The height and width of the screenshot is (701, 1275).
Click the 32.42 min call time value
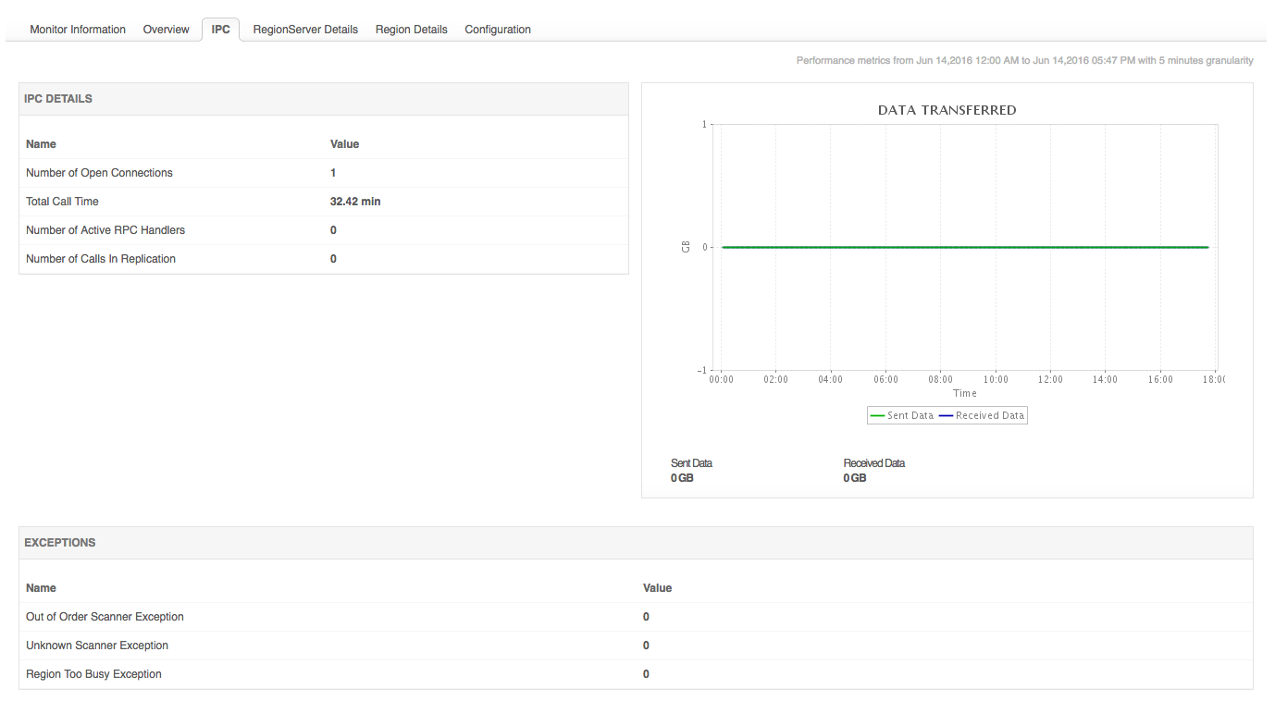(x=355, y=202)
